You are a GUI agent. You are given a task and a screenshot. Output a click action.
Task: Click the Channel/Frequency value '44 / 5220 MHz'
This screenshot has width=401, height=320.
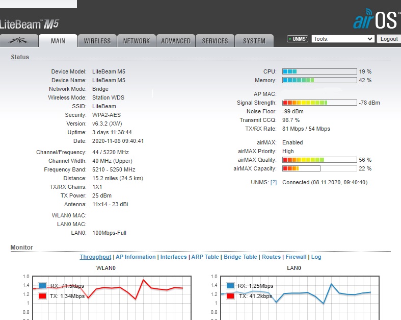click(x=111, y=152)
